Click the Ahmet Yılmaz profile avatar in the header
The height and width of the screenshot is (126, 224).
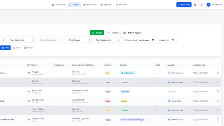[208, 5]
